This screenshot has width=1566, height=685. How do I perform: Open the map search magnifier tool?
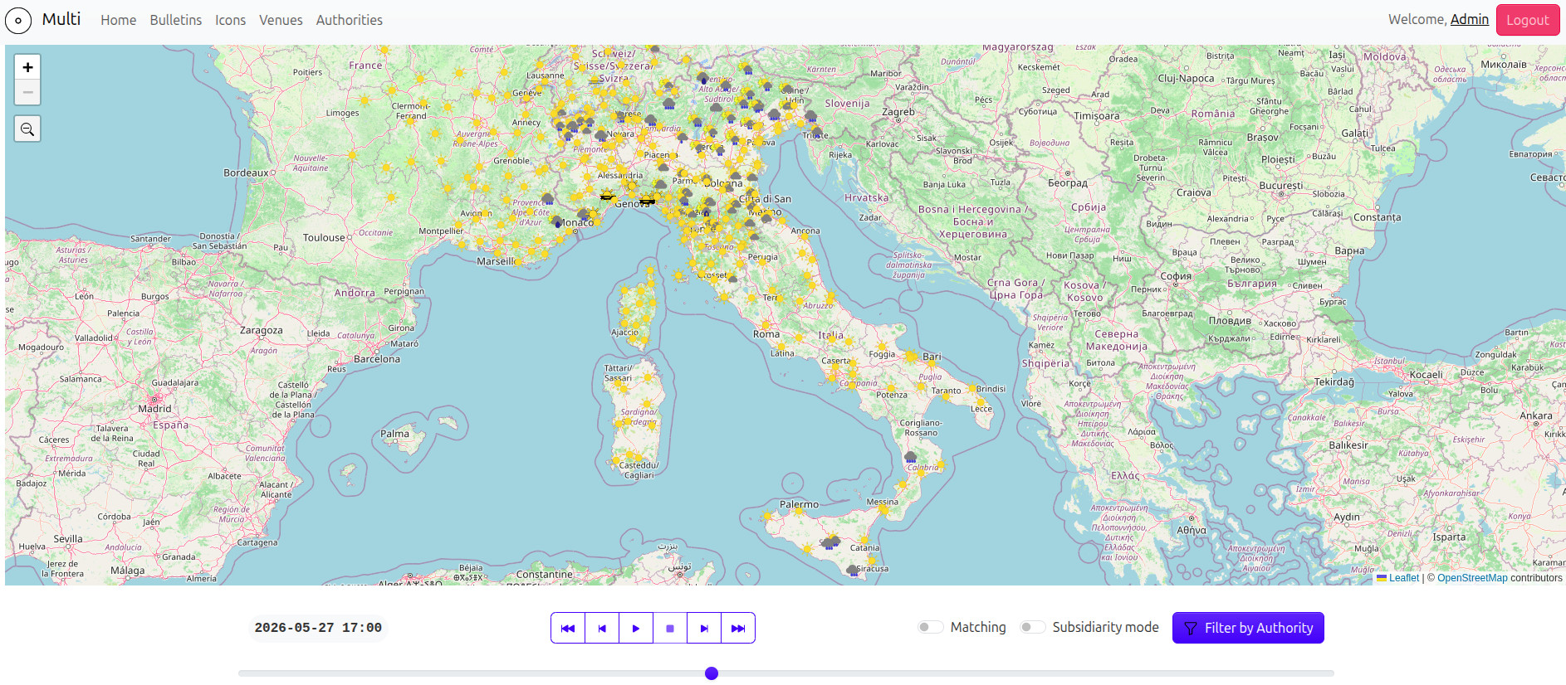(27, 129)
